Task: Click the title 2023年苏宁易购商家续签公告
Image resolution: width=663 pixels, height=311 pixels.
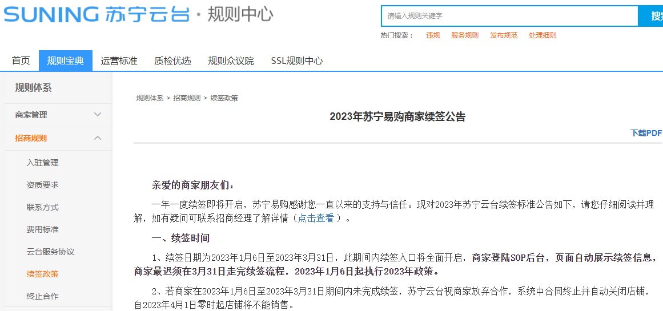Action: (x=397, y=116)
